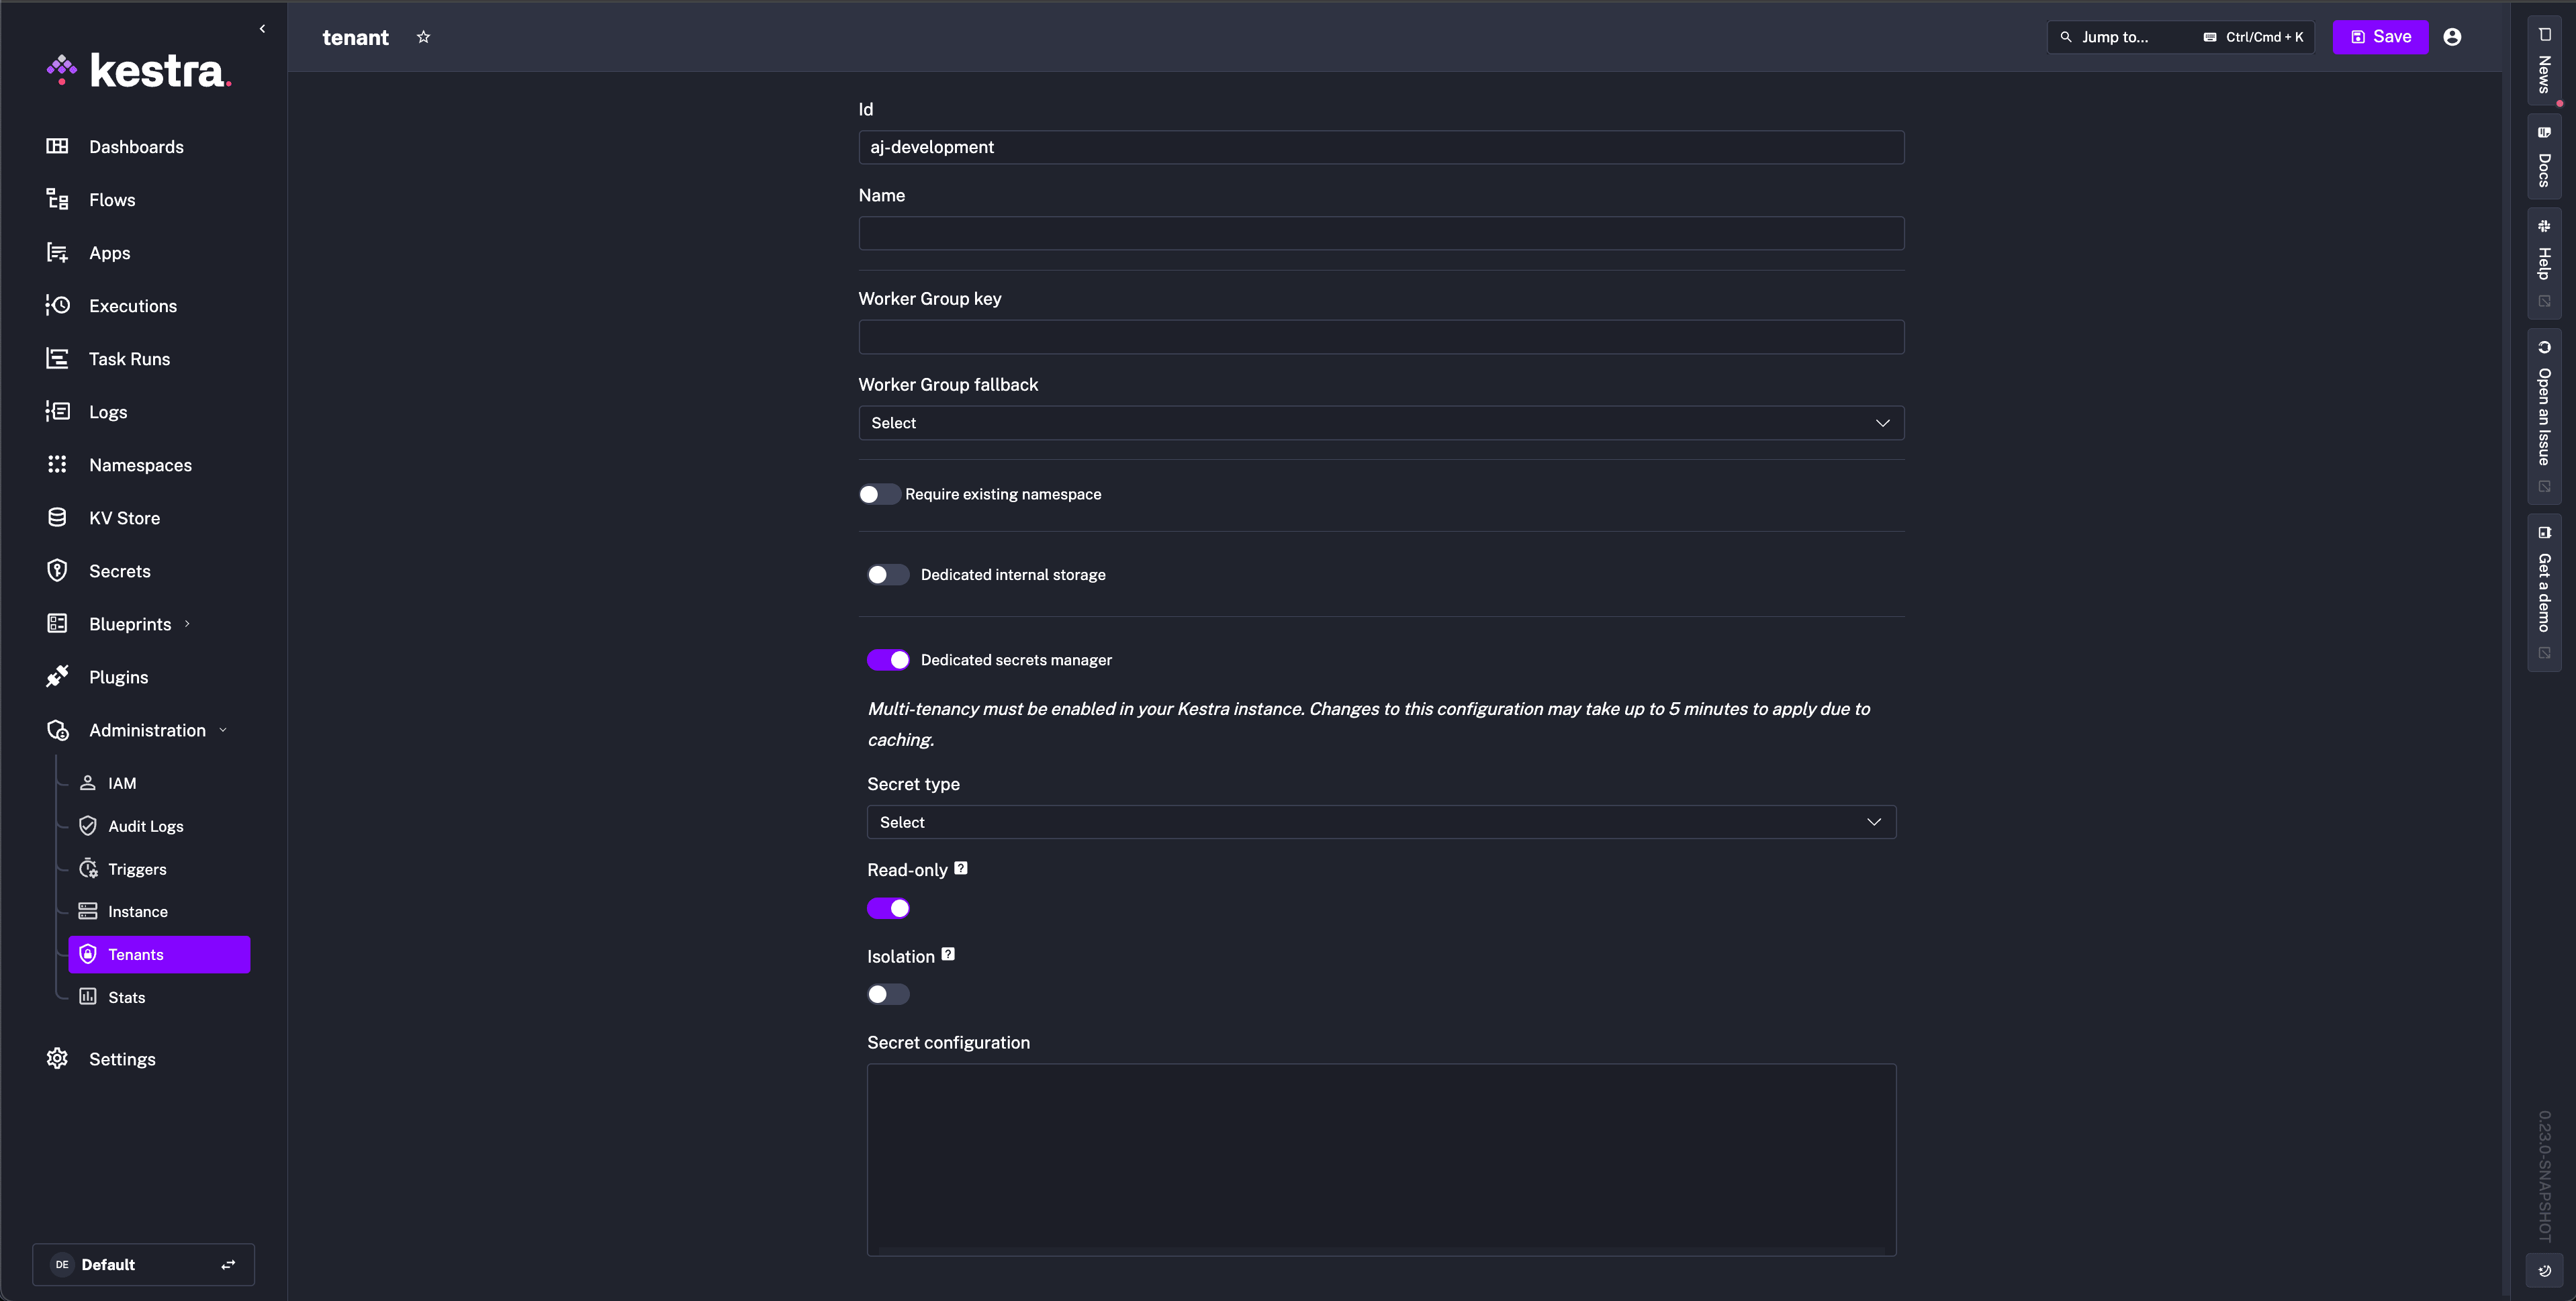Open Audit Logs under Administration

tap(145, 826)
